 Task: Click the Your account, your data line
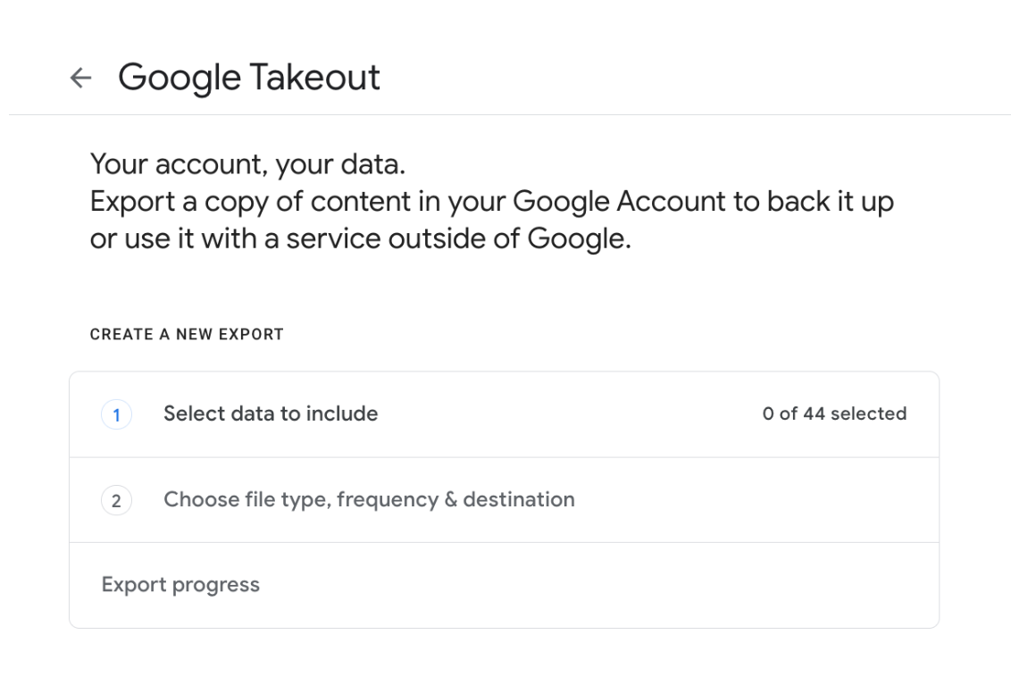(248, 164)
